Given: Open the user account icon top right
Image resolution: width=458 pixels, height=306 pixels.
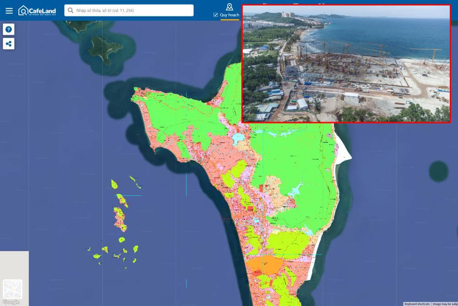Looking at the screenshot, I should click(x=229, y=7).
